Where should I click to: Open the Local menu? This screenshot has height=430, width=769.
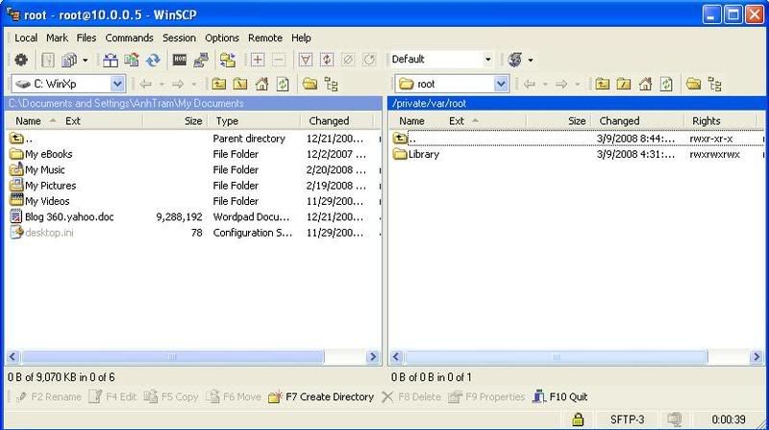(26, 38)
